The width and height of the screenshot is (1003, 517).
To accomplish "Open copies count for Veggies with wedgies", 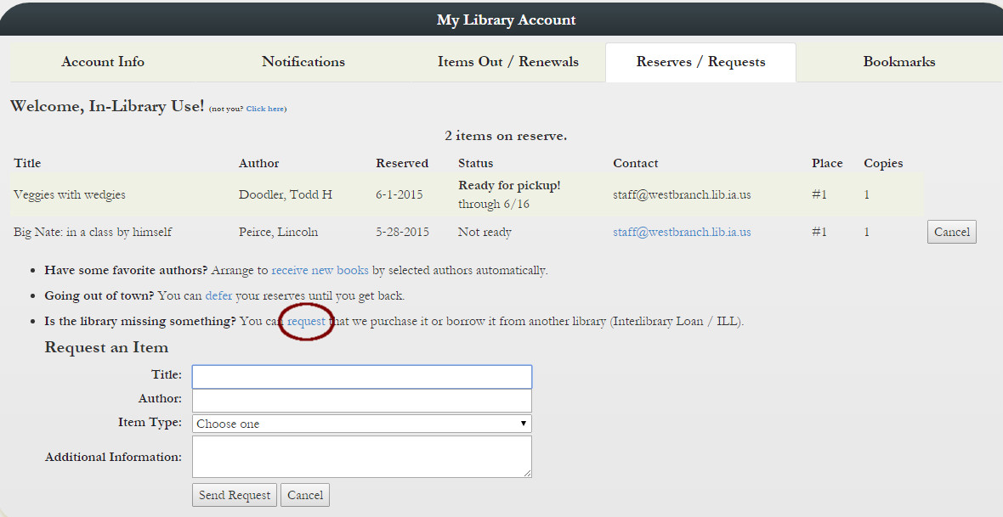I will 867,194.
